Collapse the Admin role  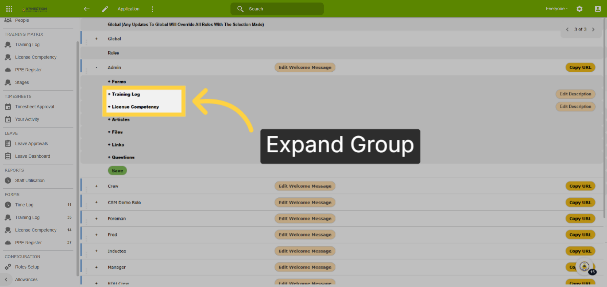(x=96, y=68)
